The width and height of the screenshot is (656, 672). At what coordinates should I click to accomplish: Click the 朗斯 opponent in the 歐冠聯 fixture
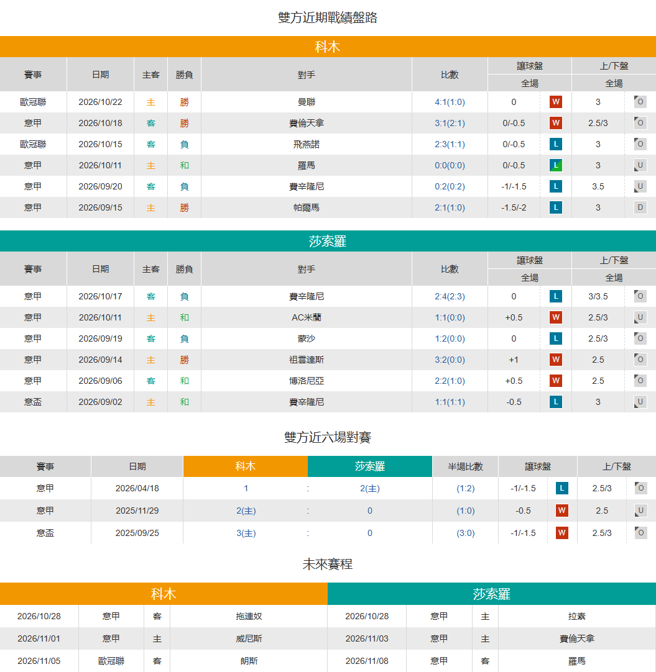[x=249, y=661]
